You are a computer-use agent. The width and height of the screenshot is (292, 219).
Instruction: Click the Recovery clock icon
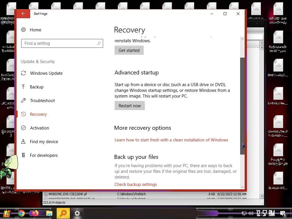[x=23, y=114]
